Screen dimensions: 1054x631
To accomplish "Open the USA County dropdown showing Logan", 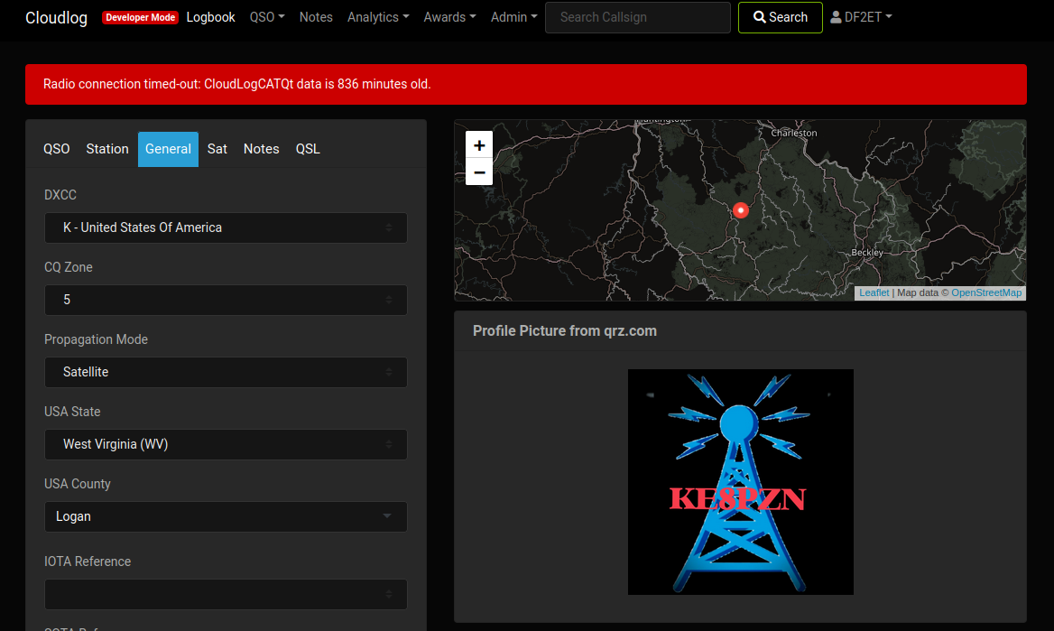I will (226, 516).
